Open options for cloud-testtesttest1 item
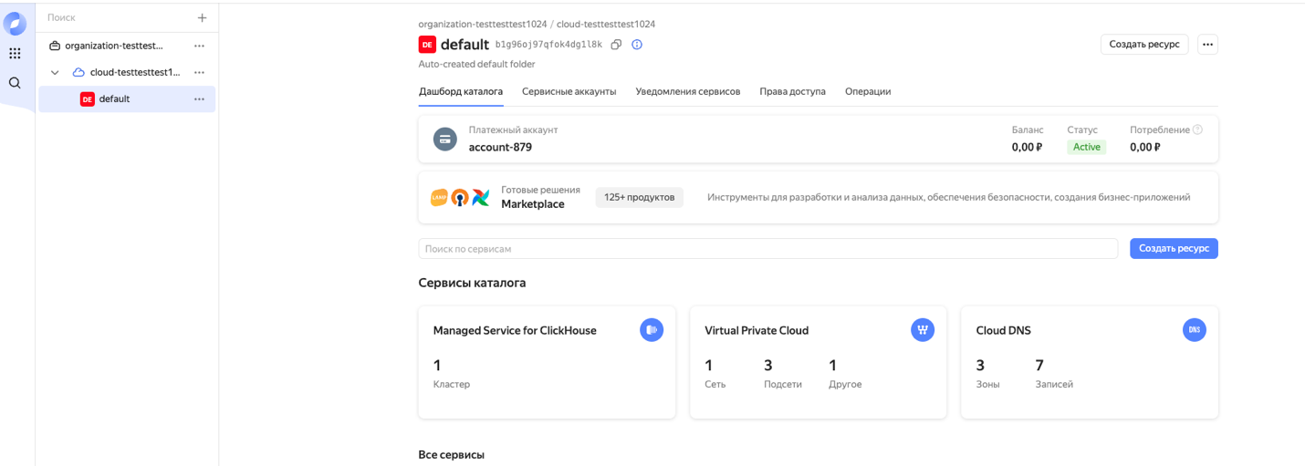The width and height of the screenshot is (1305, 466). coord(199,72)
